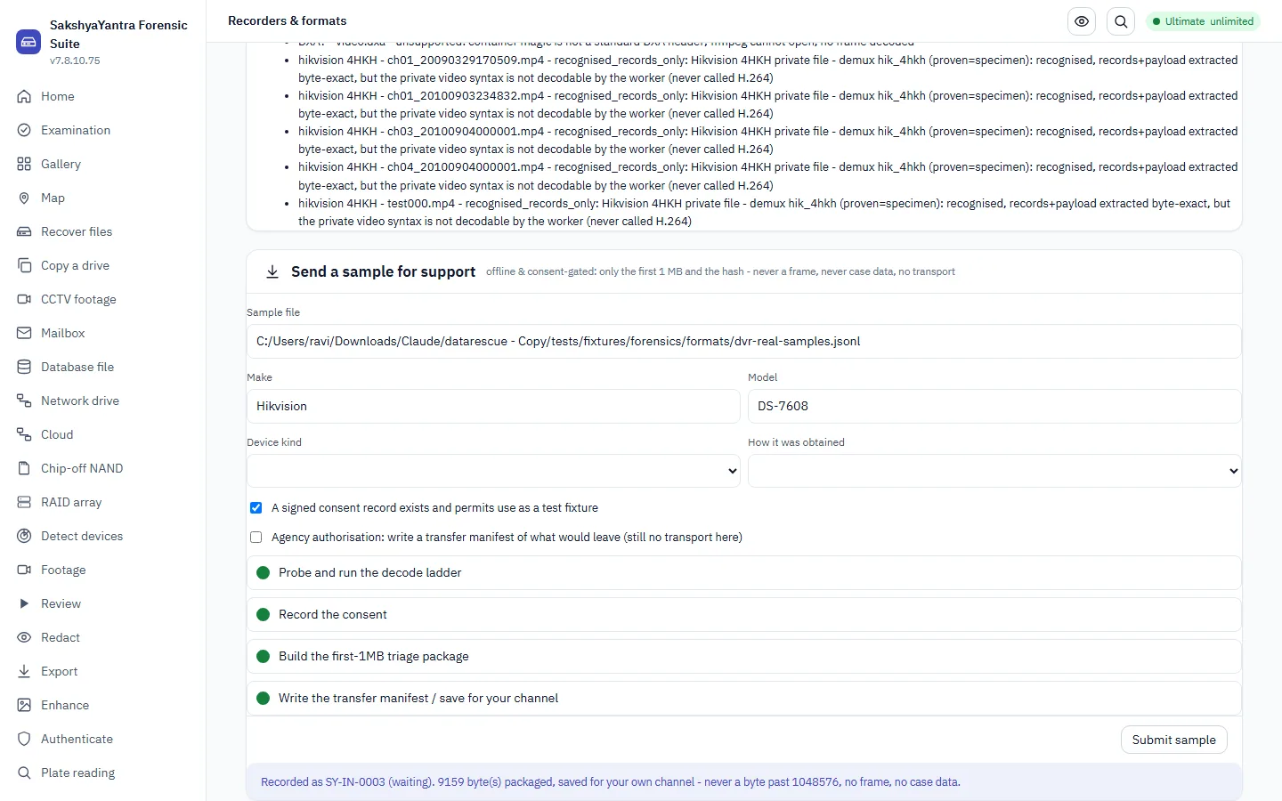Click the Chip-off NAND file icon
This screenshot has height=801, width=1282.
pyautogui.click(x=24, y=468)
